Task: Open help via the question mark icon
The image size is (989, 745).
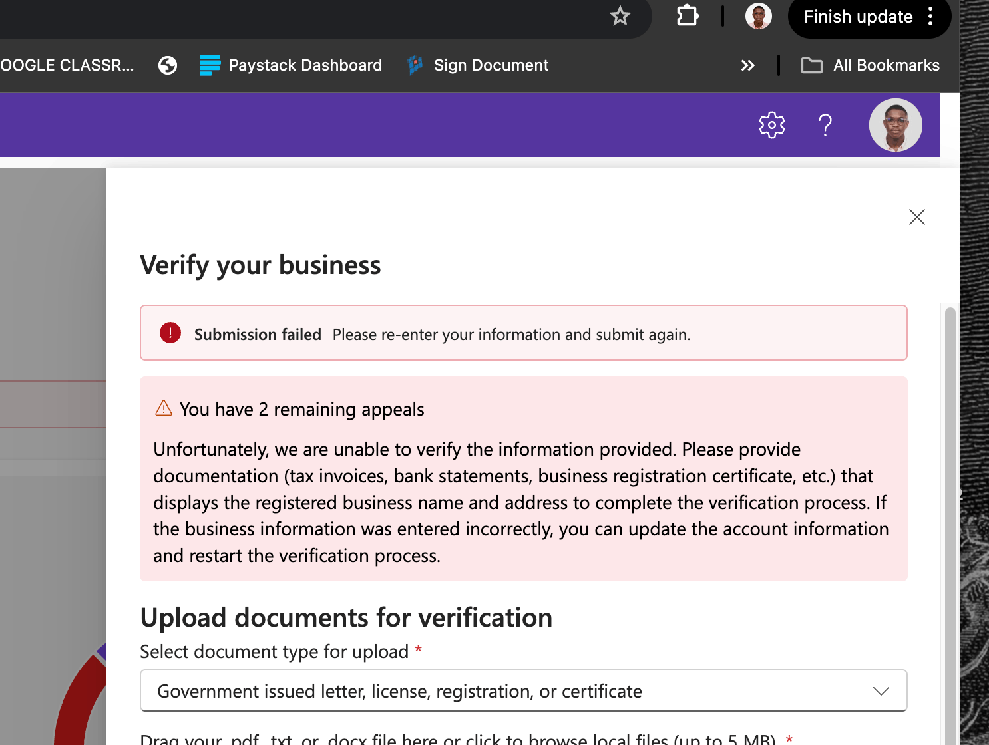Action: point(825,125)
